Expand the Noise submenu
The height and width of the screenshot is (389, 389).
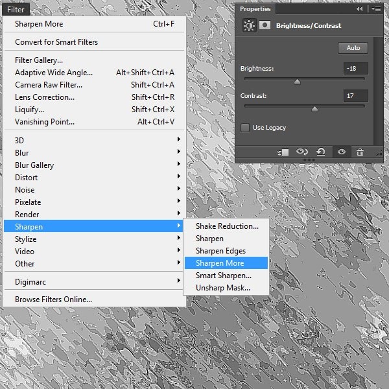pyautogui.click(x=94, y=190)
